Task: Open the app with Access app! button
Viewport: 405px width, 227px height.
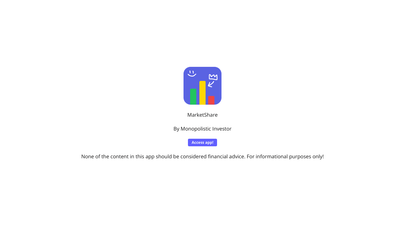Action: point(202,143)
